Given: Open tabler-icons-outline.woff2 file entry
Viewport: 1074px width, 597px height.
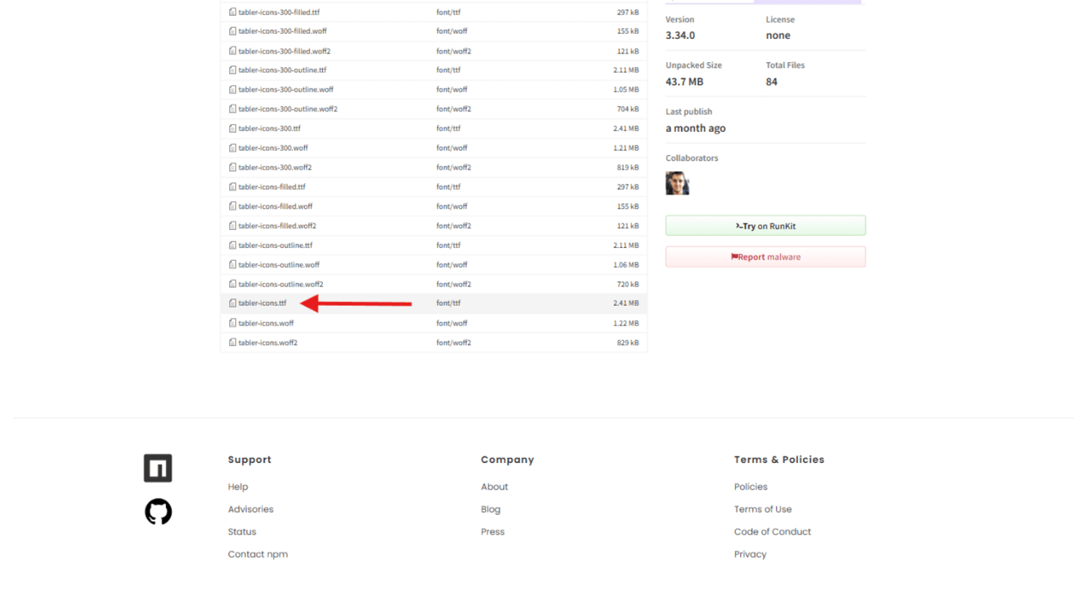Looking at the screenshot, I should (280, 284).
